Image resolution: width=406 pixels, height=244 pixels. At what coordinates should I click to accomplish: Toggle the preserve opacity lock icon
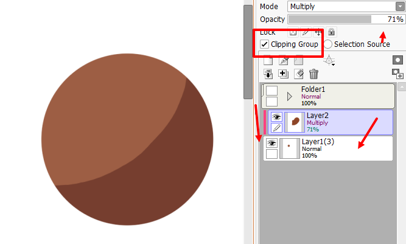point(293,32)
